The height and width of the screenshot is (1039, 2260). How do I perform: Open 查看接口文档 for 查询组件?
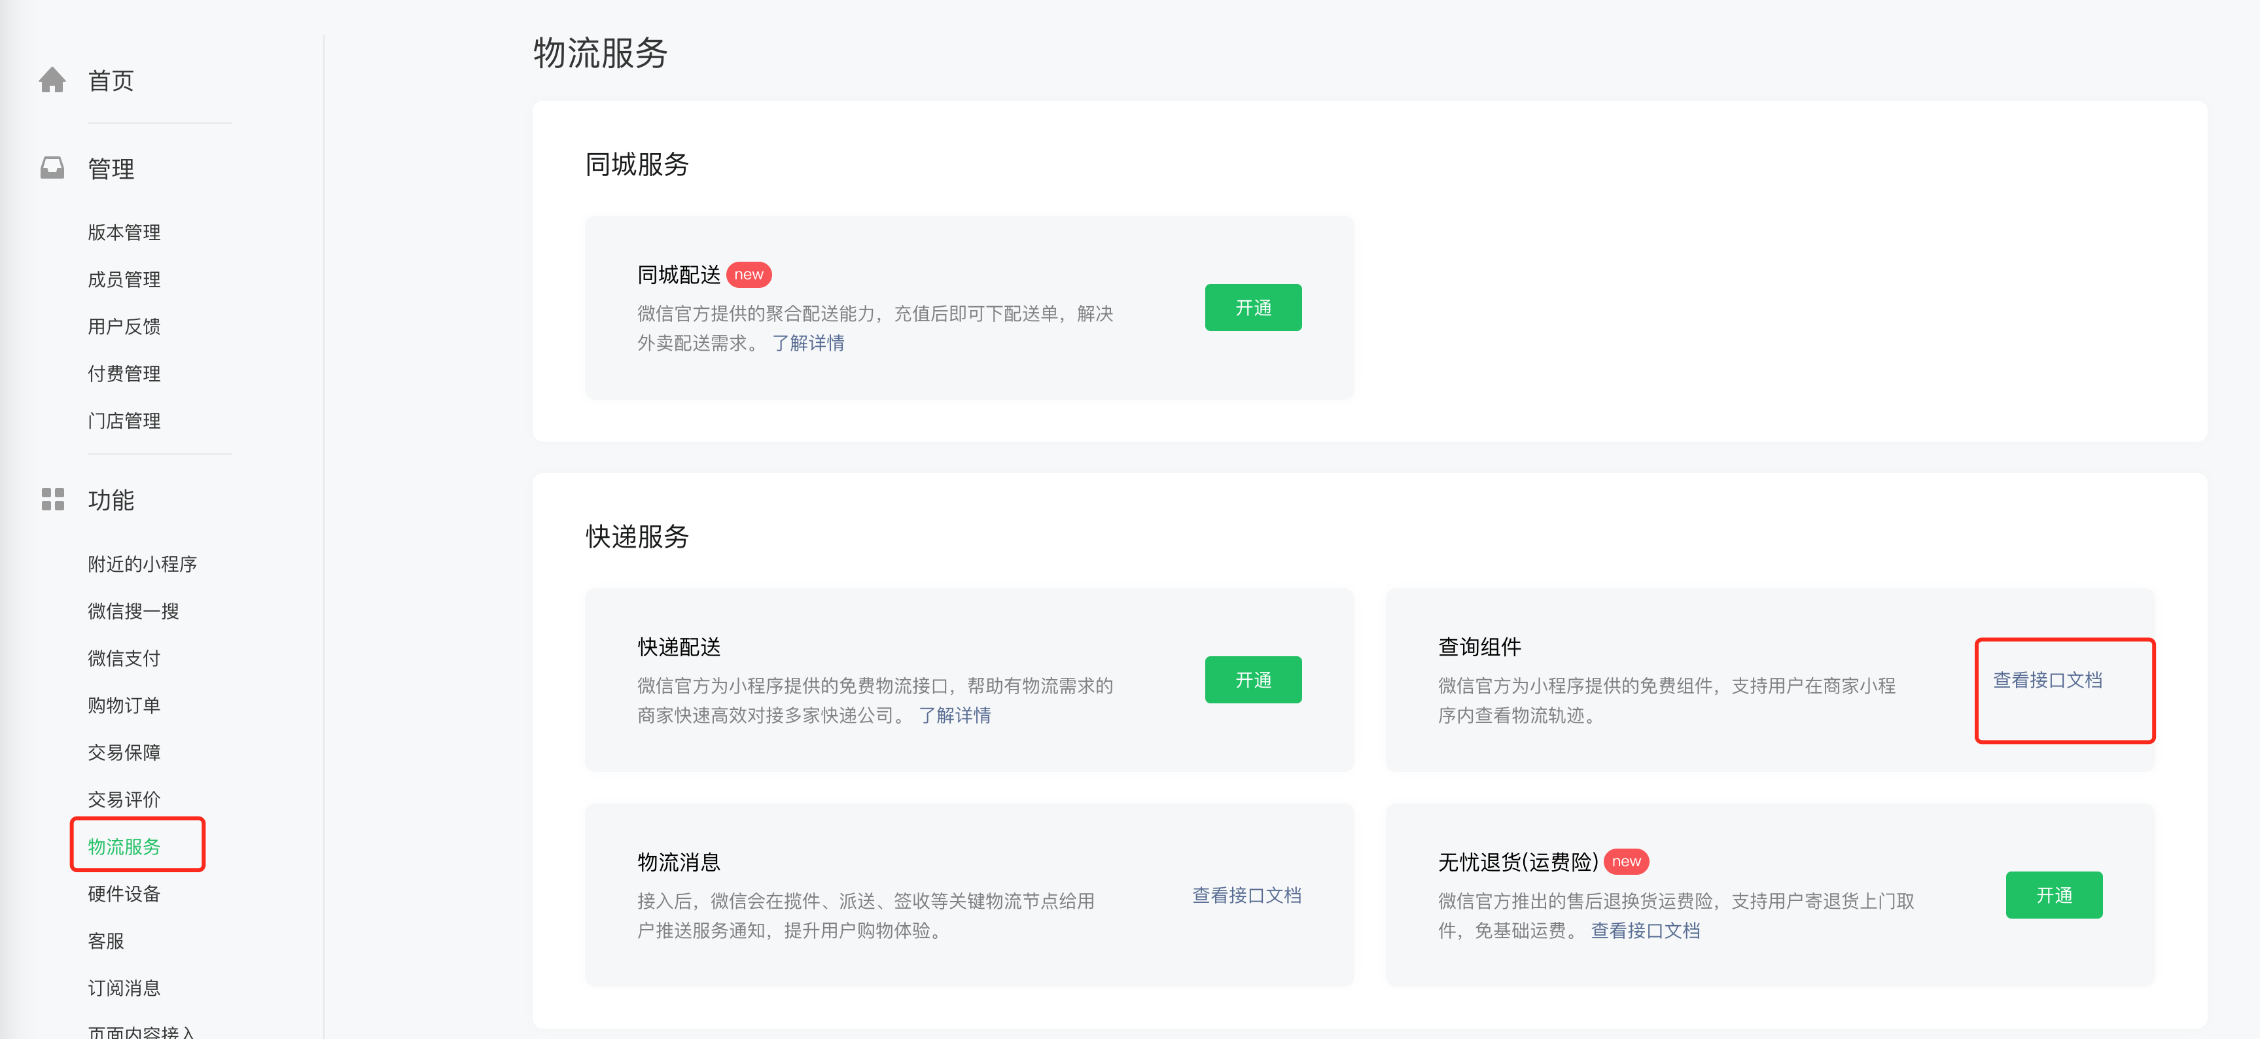click(2047, 680)
